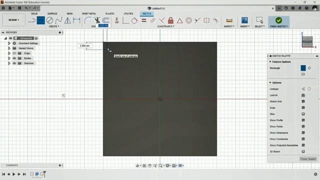Image resolution: width=320 pixels, height=180 pixels.
Task: Apply Midpoint triangle constraint
Action: tap(179, 20)
